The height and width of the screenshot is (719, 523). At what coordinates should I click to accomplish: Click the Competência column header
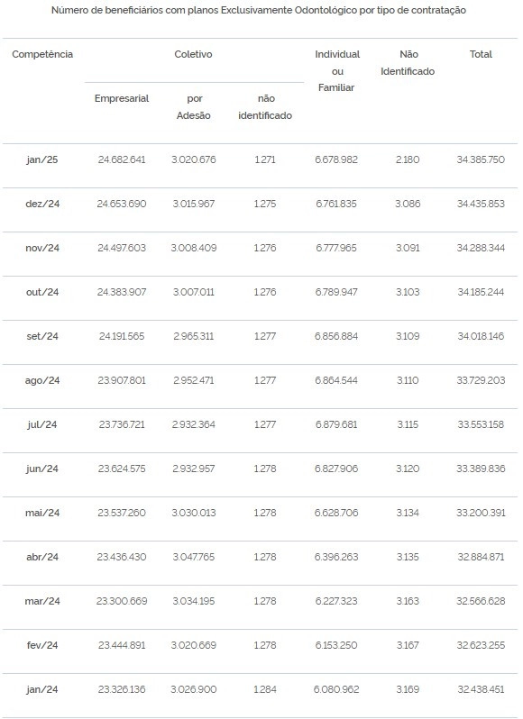42,54
